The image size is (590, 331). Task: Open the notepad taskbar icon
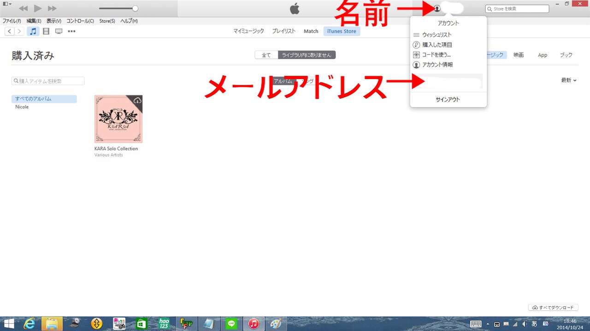(209, 324)
